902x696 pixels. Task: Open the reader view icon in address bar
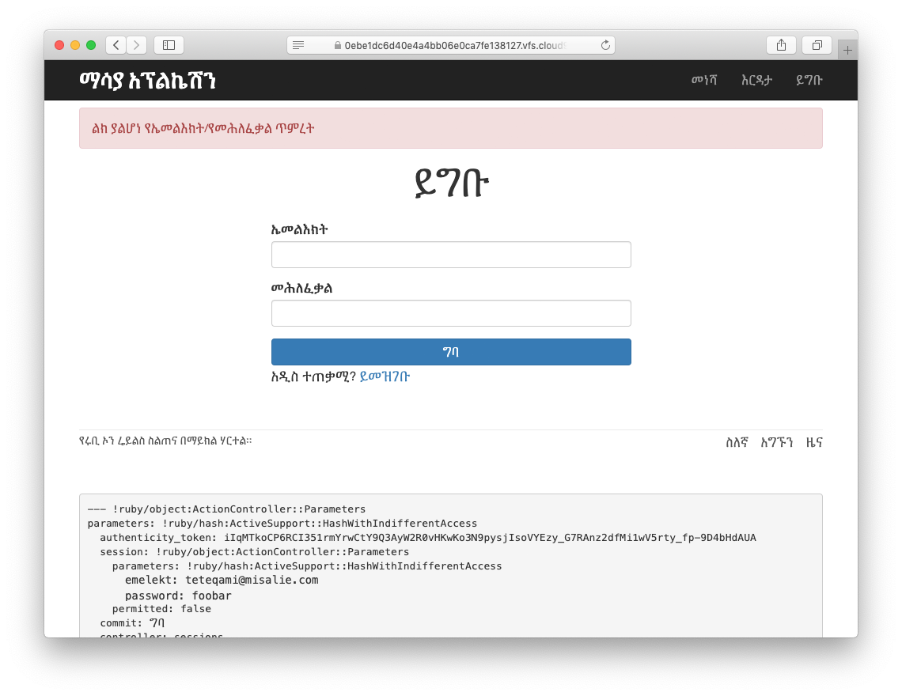(298, 45)
